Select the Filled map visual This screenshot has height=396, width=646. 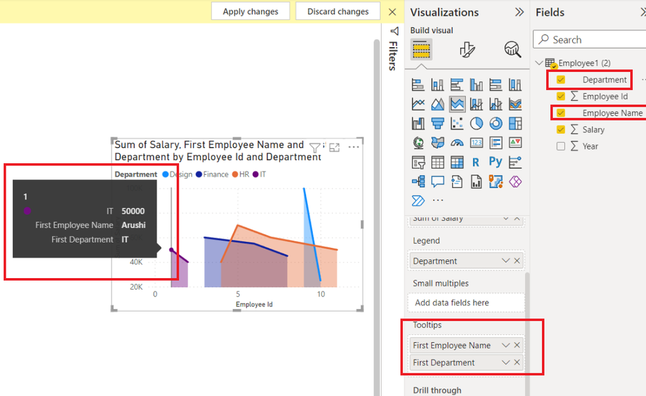point(437,143)
